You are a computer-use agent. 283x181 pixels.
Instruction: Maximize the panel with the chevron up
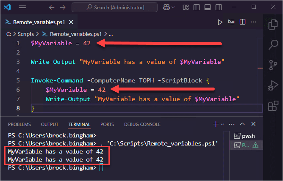click(242, 124)
